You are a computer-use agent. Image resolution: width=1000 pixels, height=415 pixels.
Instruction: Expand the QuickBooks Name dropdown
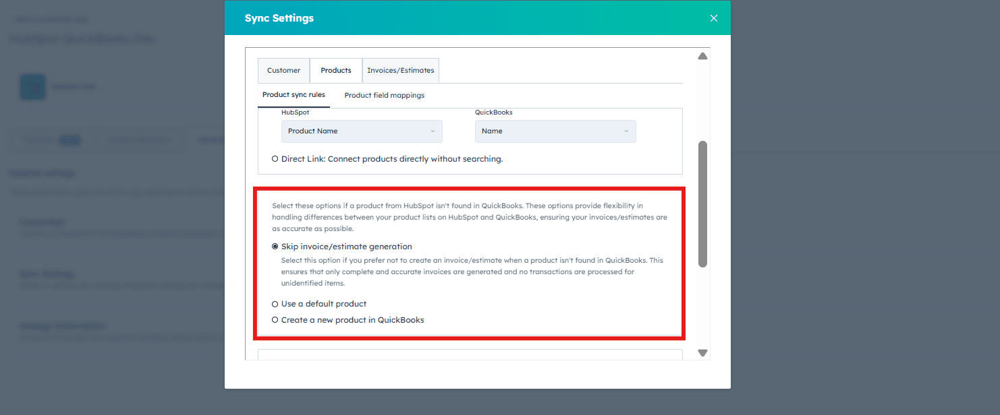click(x=555, y=131)
